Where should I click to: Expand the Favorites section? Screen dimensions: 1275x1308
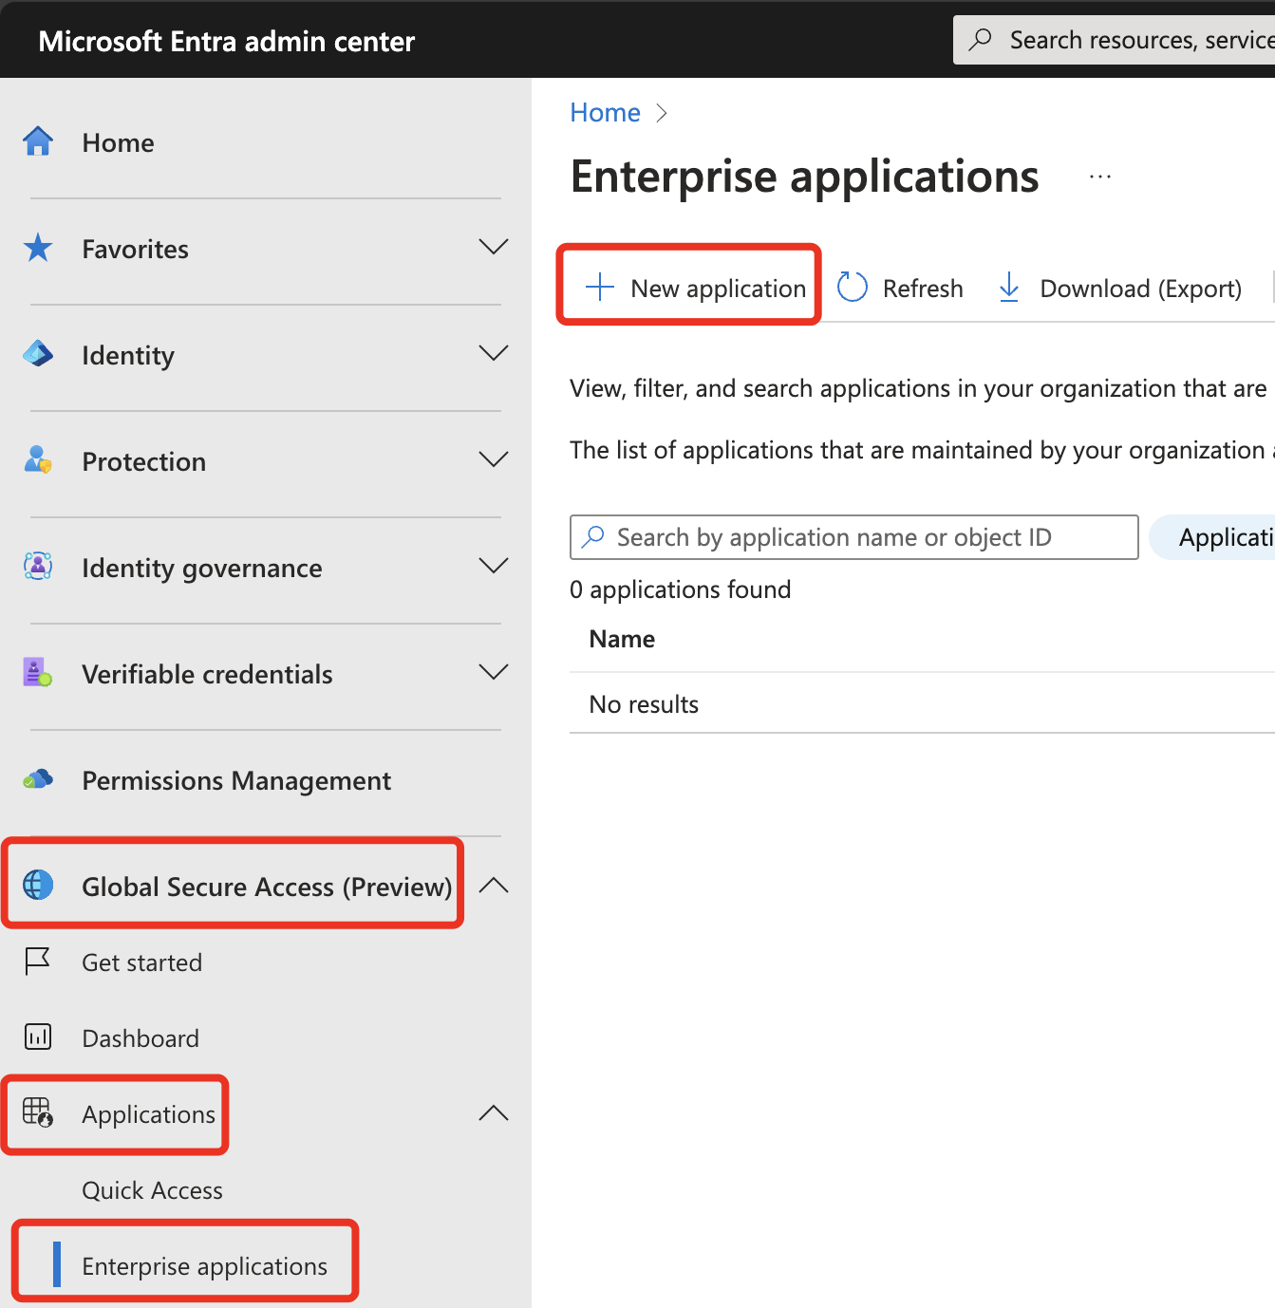[x=494, y=246]
